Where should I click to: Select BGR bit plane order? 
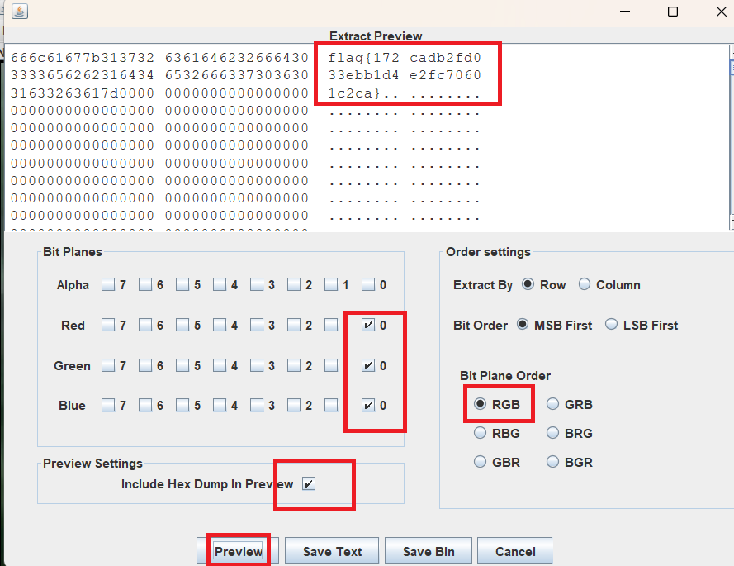point(552,462)
